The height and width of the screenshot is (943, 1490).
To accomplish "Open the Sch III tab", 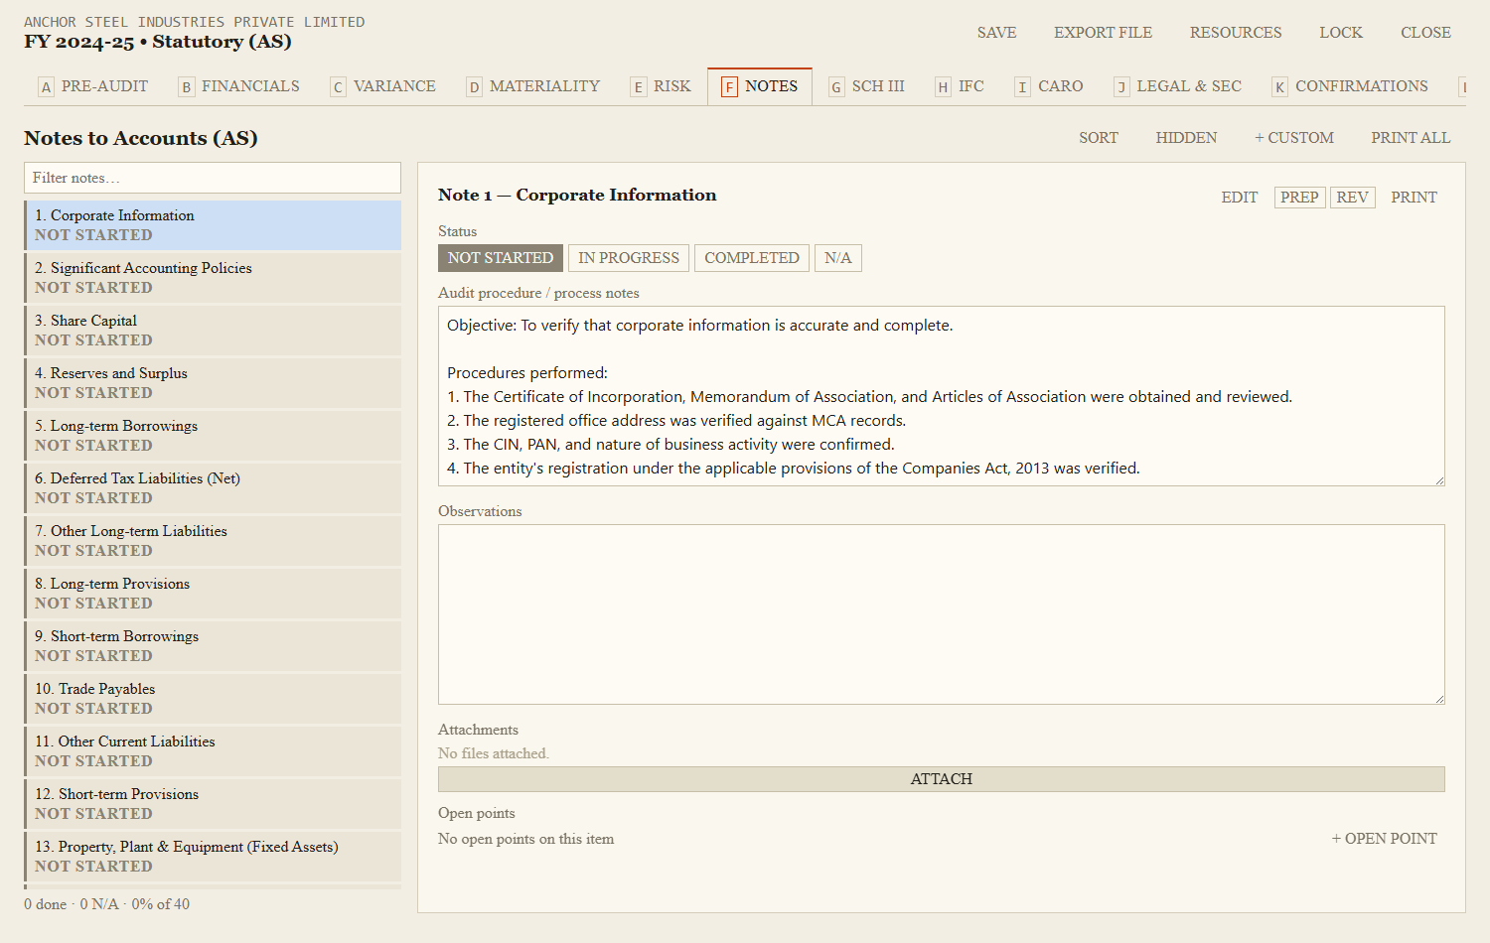I will [x=867, y=86].
